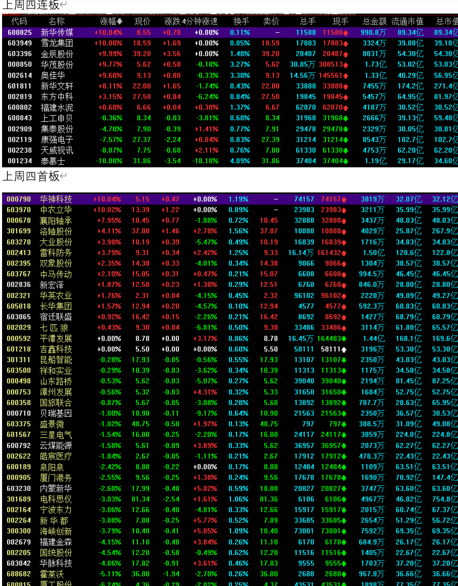Select the 上周四首板 heading text
This screenshot has width=458, height=586.
[x=31, y=176]
